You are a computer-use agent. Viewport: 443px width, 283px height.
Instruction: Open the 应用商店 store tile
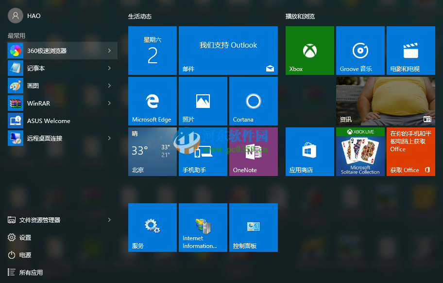(x=309, y=151)
